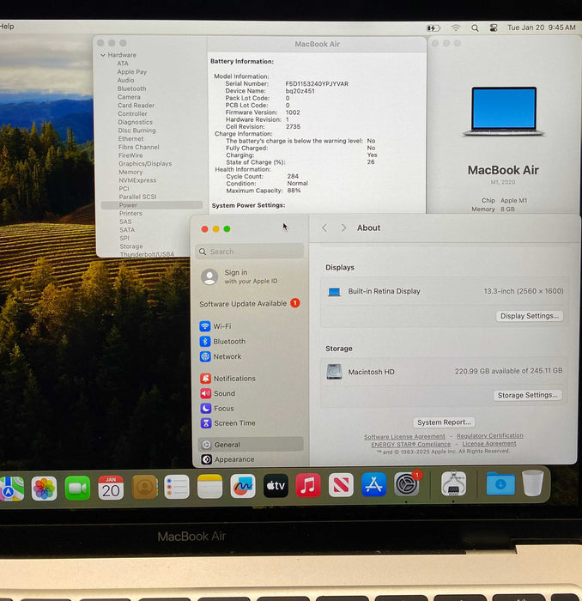The height and width of the screenshot is (601, 582).
Task: Open Contacts app in the Dock
Action: coord(144,488)
